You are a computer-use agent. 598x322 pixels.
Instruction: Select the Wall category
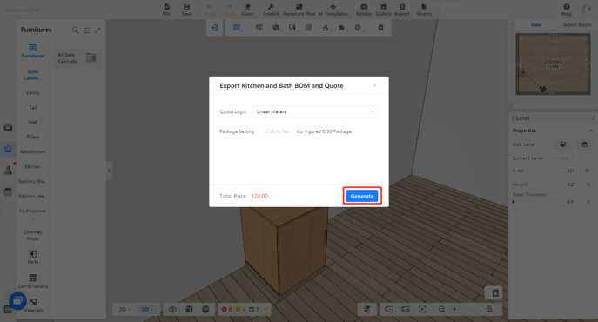[x=33, y=122]
